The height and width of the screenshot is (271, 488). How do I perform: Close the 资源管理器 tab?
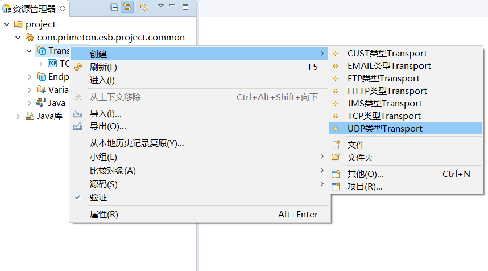coord(63,8)
